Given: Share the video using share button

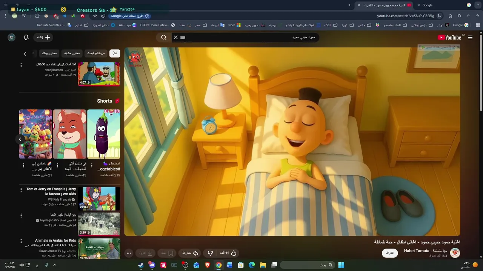Looking at the screenshot, I should (191, 253).
